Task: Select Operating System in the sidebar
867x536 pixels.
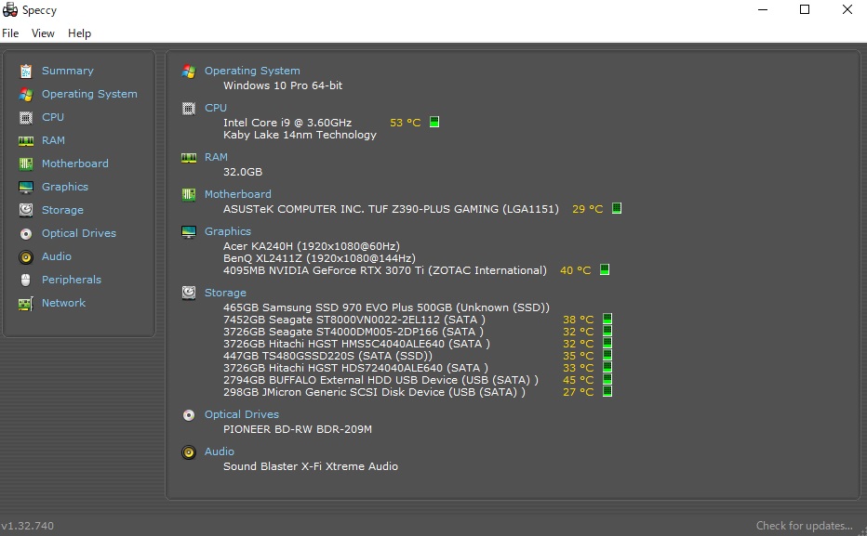Action: 89,94
